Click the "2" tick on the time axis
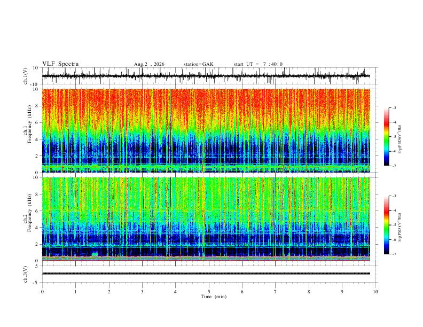 pos(109,292)
